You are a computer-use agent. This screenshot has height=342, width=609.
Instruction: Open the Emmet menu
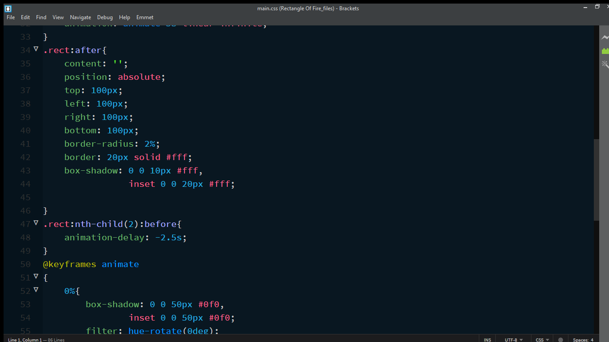pyautogui.click(x=145, y=17)
